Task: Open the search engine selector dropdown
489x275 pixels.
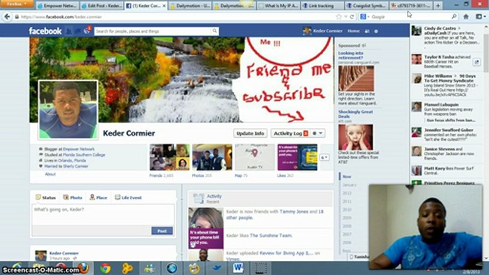Action: [x=364, y=17]
